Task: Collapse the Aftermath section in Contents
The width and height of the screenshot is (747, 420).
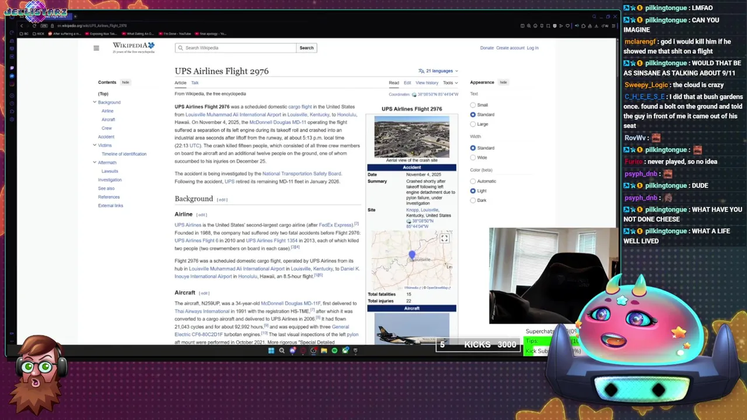Action: 95,162
